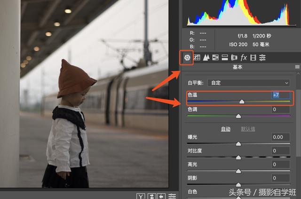301x199 pixels.
Task: Click the 曝光 slider handle
Action: [238, 143]
